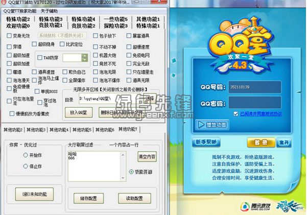
Task: Click 删除已放入的多开文件 button
Action: coord(122,112)
